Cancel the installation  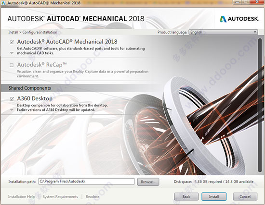(245, 196)
